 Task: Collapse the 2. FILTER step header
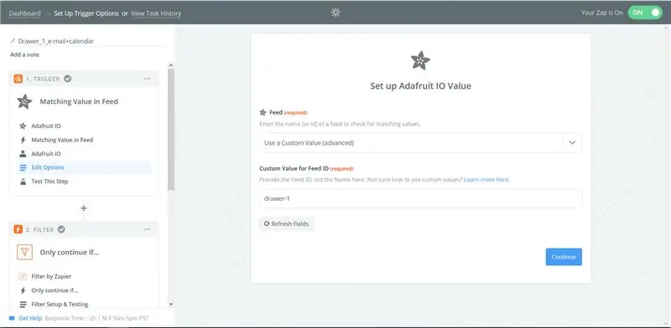[x=85, y=229]
